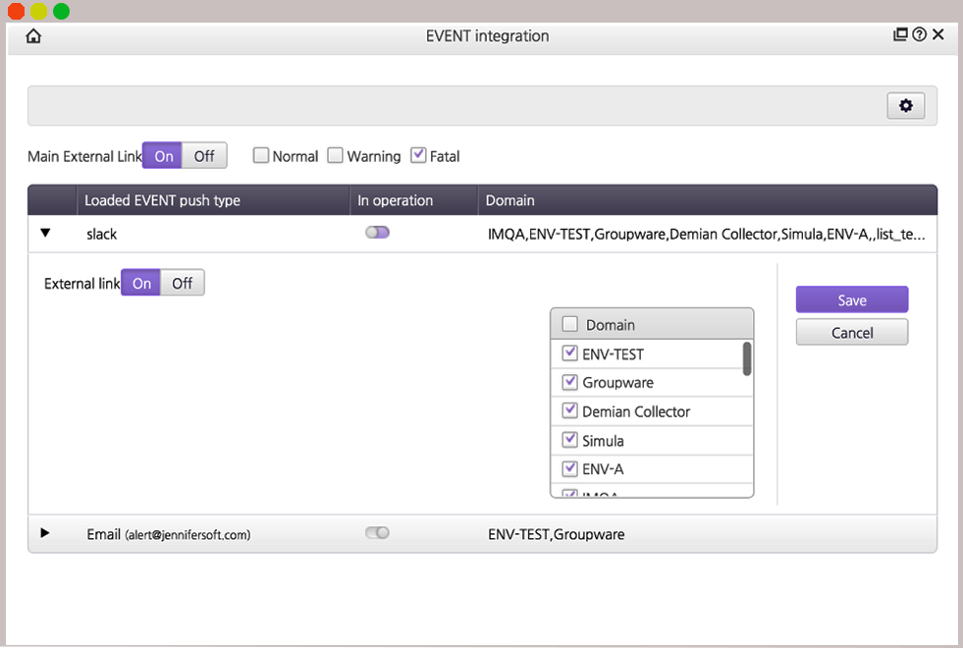Set slack External link to Off
Screen dimensions: 963x649
coord(183,283)
